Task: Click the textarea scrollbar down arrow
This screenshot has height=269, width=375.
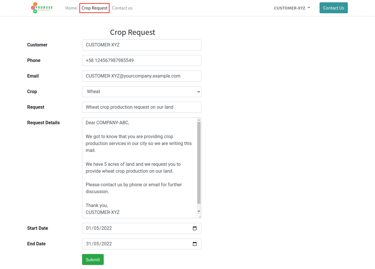Action: [199, 211]
